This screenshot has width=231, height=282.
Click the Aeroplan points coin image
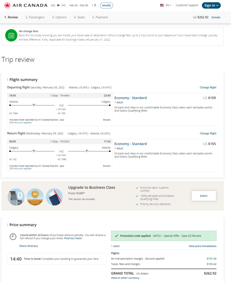click(x=35, y=197)
